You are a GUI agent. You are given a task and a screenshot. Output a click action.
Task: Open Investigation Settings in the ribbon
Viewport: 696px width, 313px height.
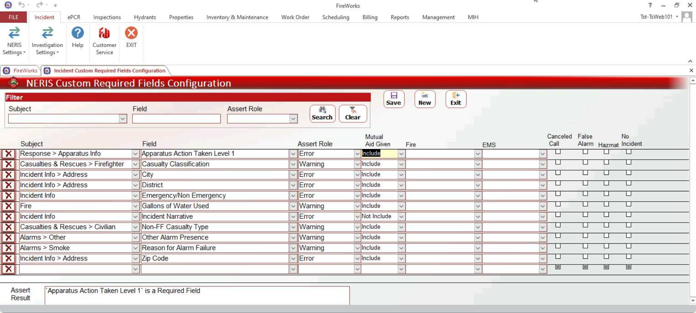pos(47,40)
